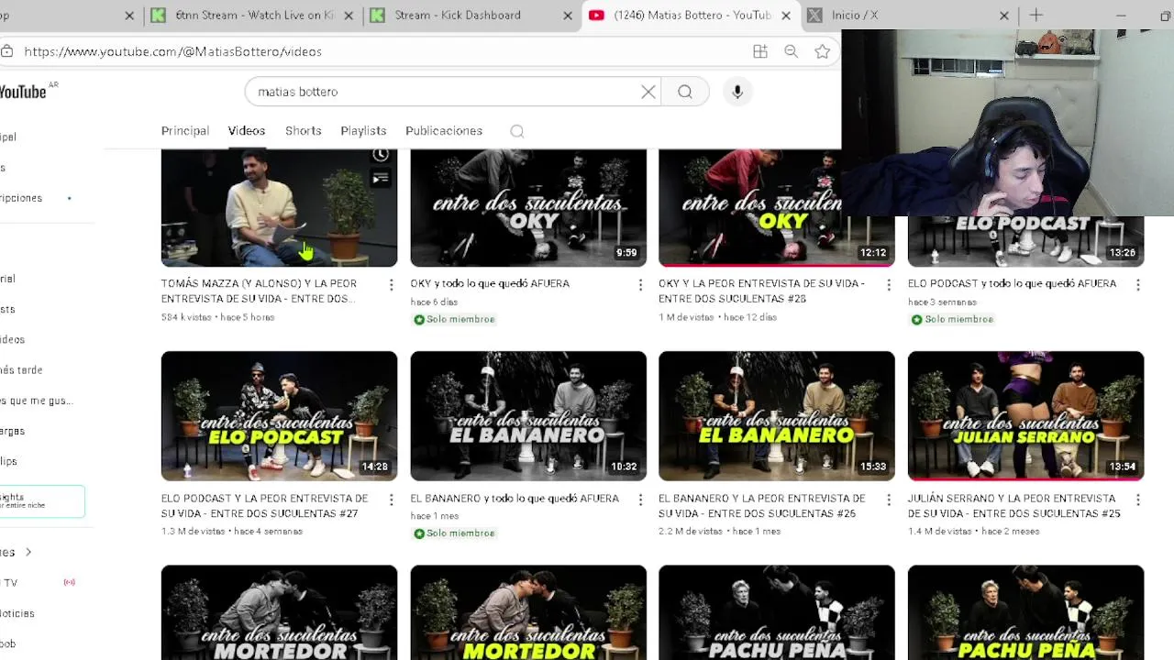Expand the sidebar section chevron arrow
Viewport: 1174px width, 660px height.
point(28,552)
